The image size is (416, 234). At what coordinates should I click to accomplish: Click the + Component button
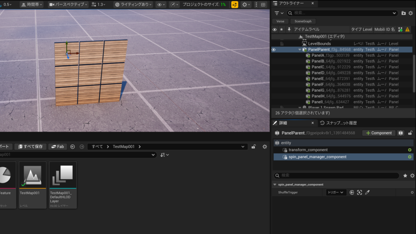379,133
